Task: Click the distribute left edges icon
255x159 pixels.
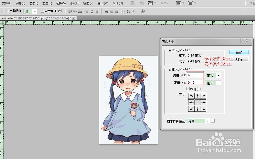Action: coord(123,11)
